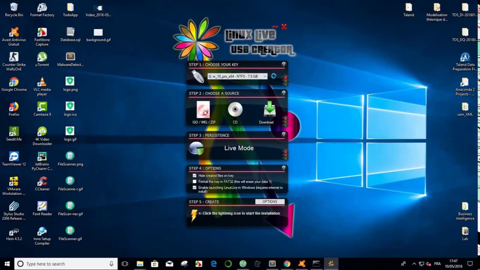Open Microsoft Store from taskbar
Viewport: 480px width, 270px height.
pos(154,264)
